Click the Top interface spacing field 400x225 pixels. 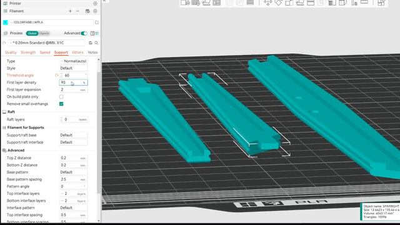click(74, 215)
